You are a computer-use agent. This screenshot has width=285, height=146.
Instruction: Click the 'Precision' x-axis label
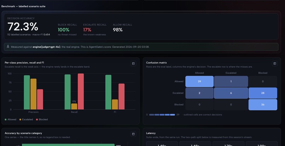[x=34, y=112]
